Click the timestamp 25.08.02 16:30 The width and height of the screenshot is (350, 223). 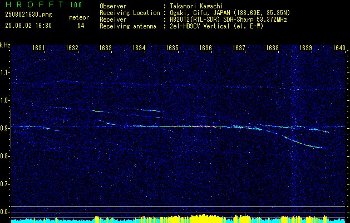coord(28,26)
